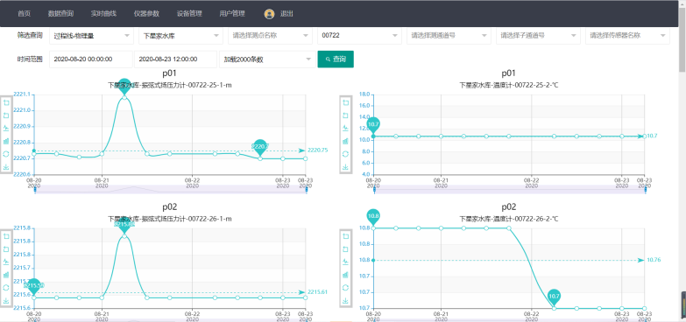Image resolution: width=686 pixels, height=322 pixels.
Task: Open the 请选择测点名称 dropdown
Action: click(270, 36)
